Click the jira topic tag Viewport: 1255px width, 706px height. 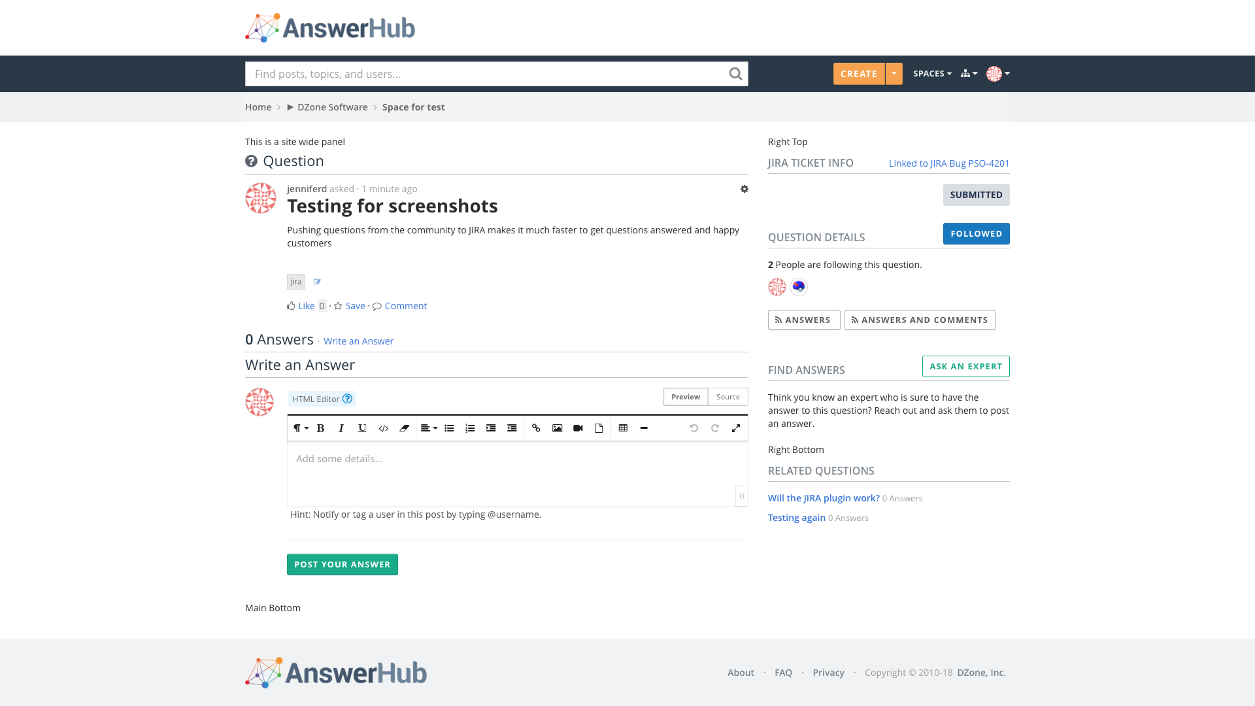point(296,282)
